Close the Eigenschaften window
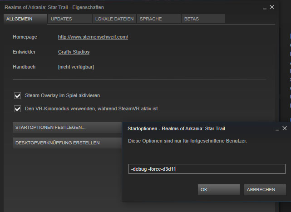This screenshot has width=291, height=212. pos(272,7)
